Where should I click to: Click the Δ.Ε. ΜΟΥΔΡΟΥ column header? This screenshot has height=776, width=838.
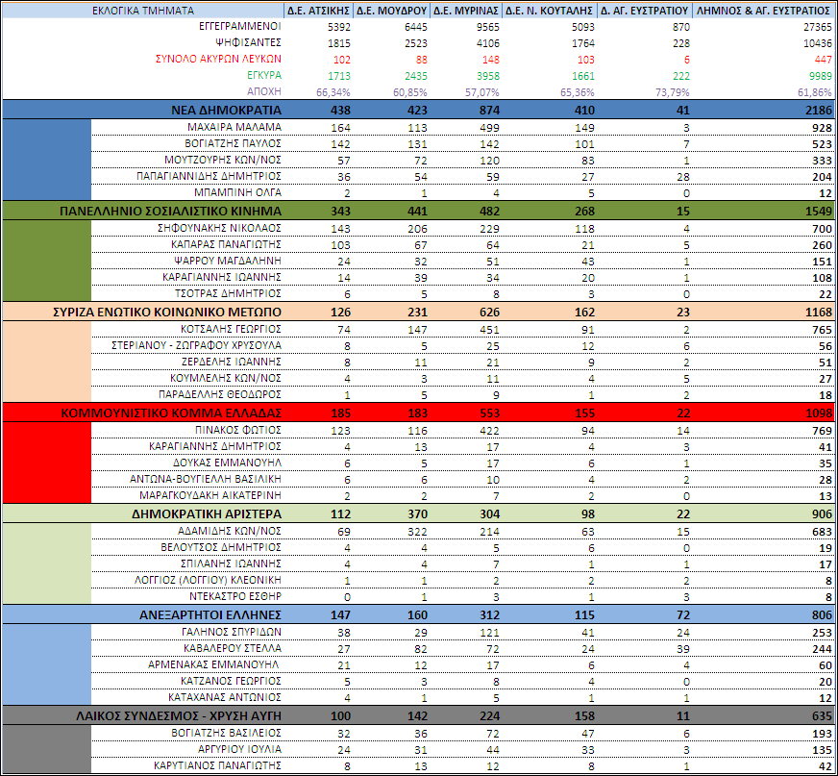click(x=392, y=11)
